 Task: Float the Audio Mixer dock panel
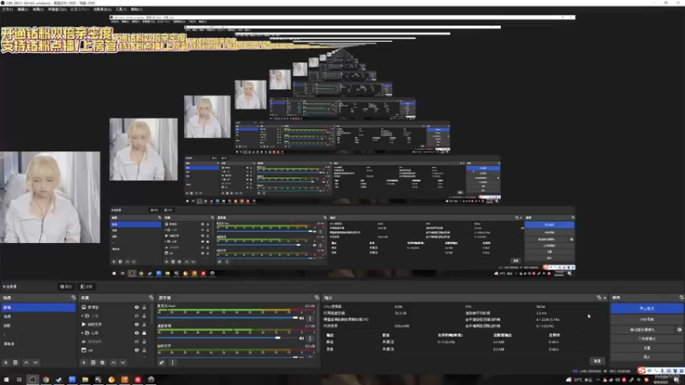tap(317, 298)
